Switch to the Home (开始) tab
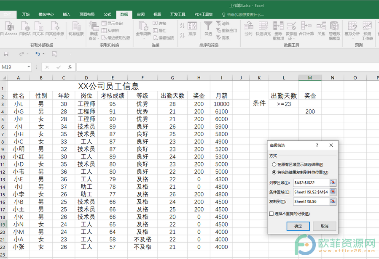This screenshot has width=379, height=259. click(26, 14)
